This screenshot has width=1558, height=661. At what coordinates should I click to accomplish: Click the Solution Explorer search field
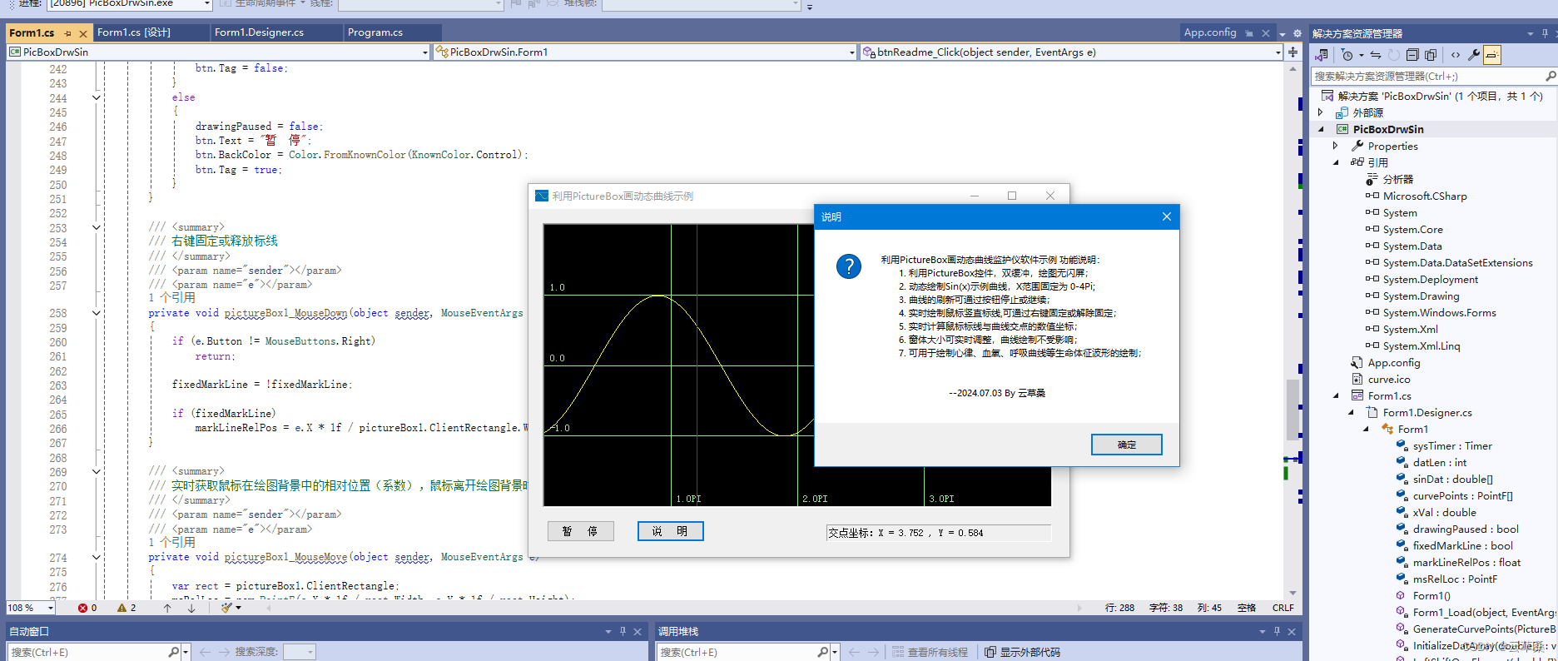tap(1427, 76)
